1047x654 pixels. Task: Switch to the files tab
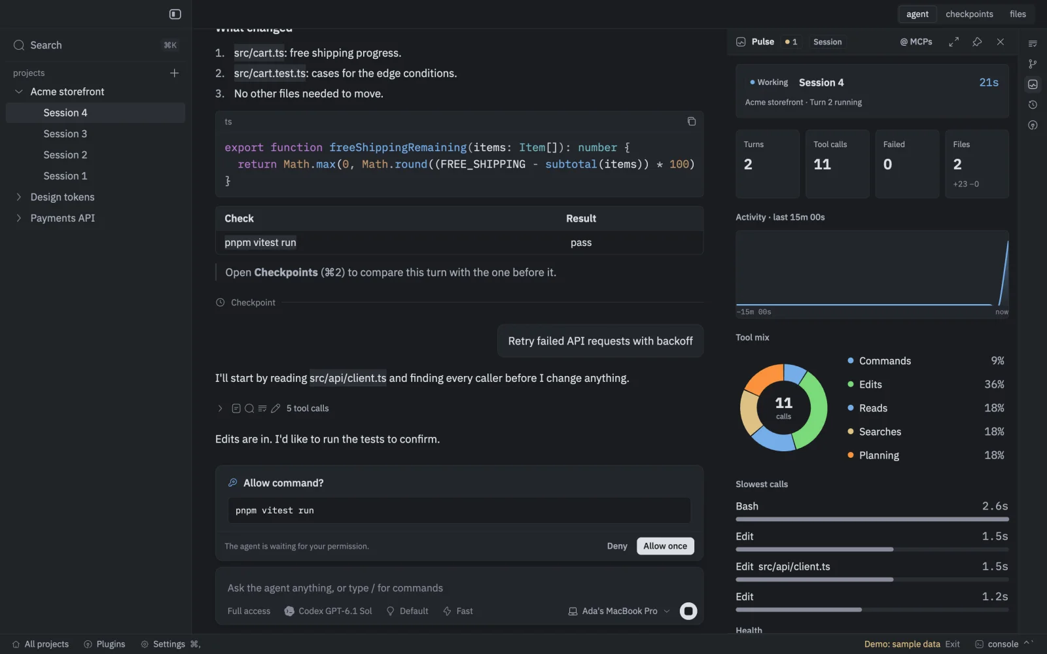1018,14
